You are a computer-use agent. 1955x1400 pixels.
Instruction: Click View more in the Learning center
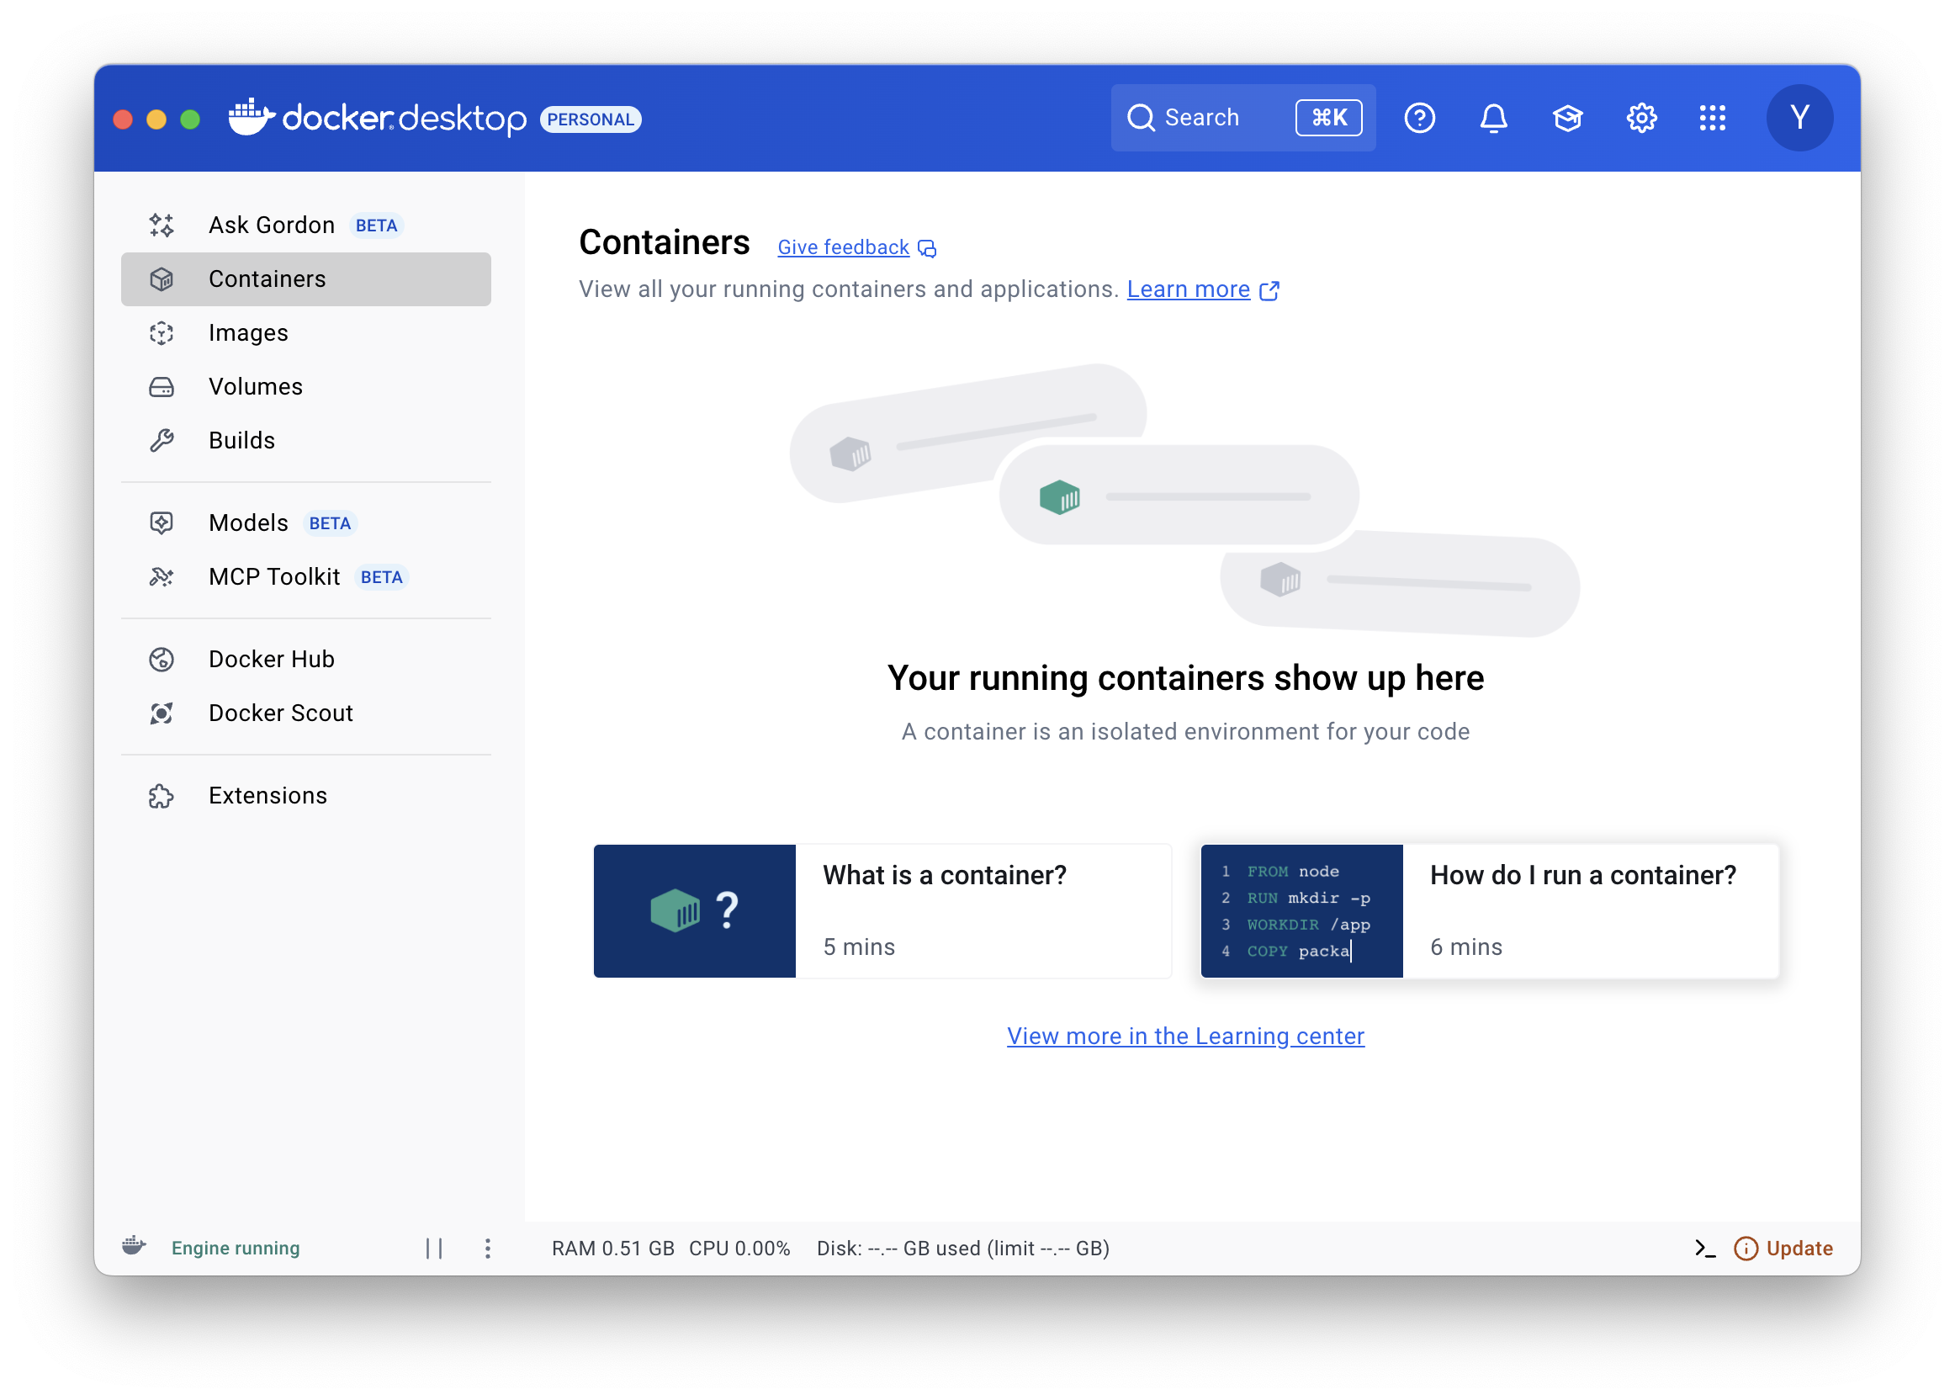(x=1185, y=1036)
